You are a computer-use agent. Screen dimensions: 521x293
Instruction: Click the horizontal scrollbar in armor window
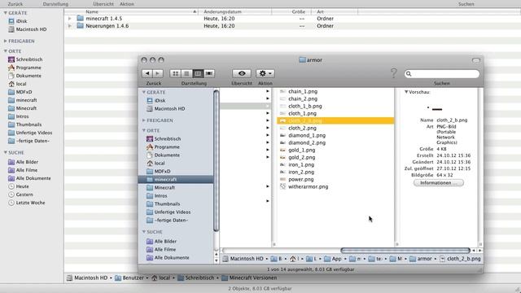coord(405,250)
